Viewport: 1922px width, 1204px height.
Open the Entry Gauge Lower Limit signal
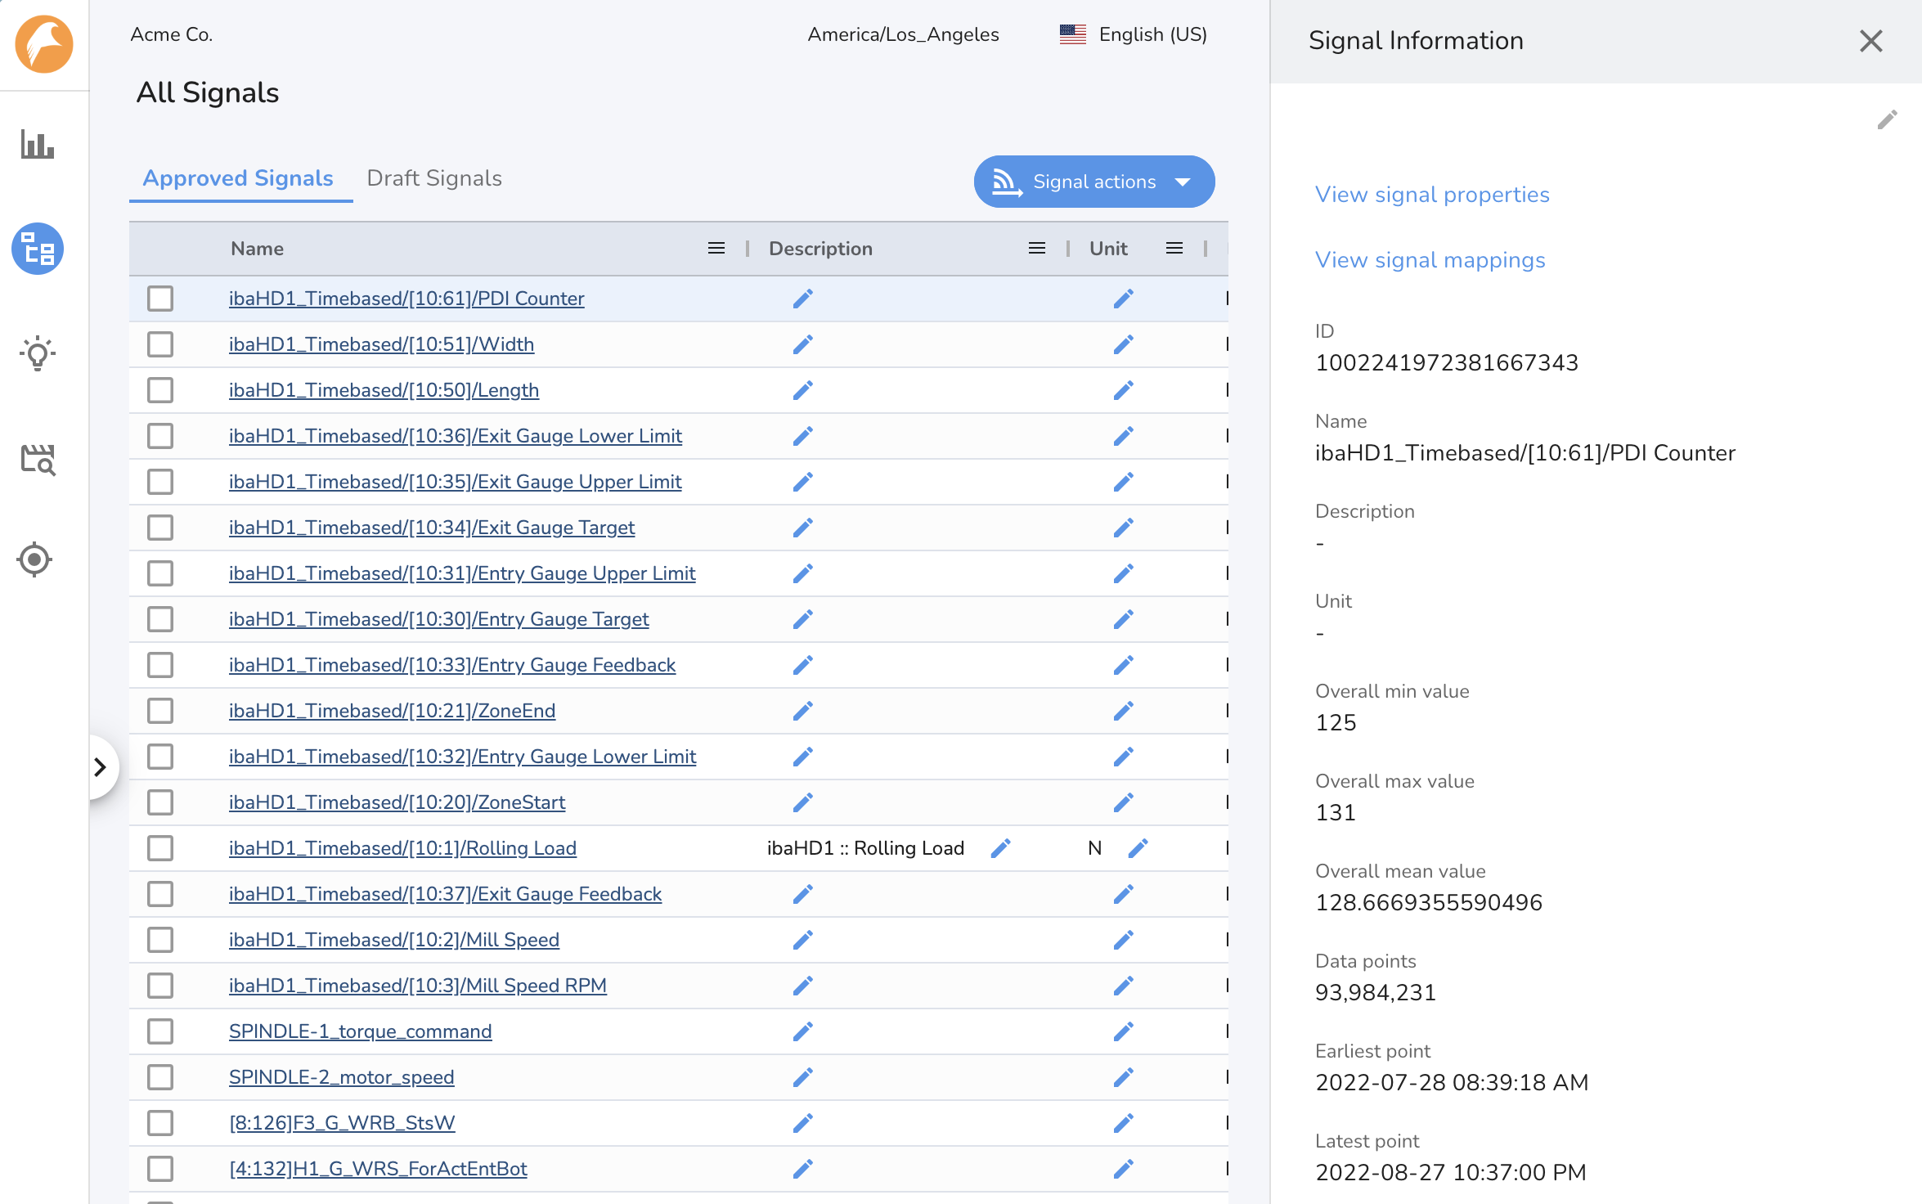tap(462, 757)
